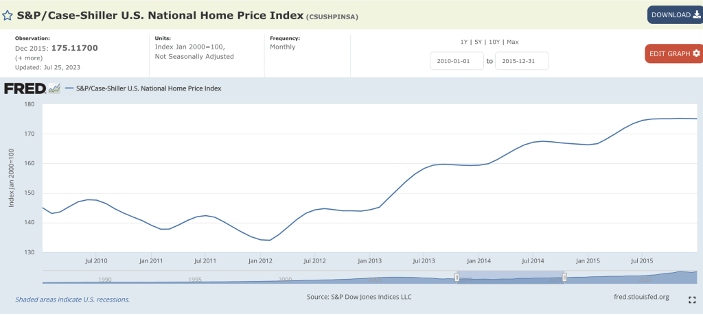Click the right range slider handle
Screen dimensions: 703x316
pos(564,277)
